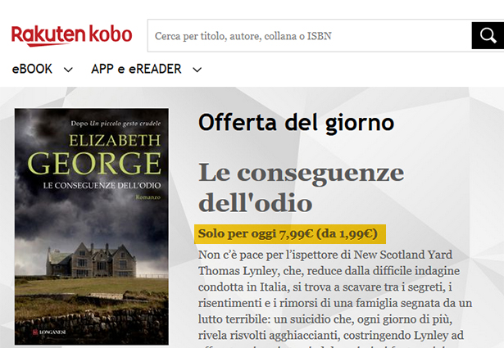Click the magnifying glass search icon
504x348 pixels.
[488, 35]
